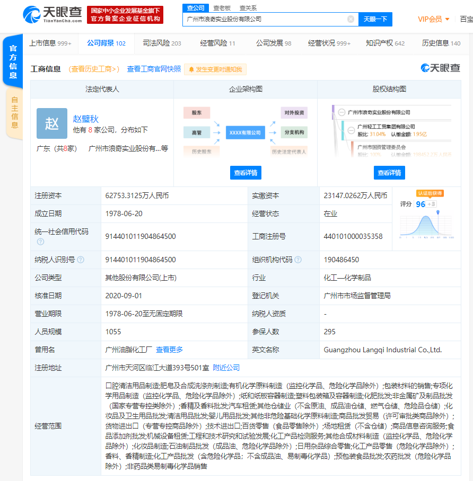The height and width of the screenshot is (481, 473).
Task: Click the 股东 box in structure diagram
Action: coord(197,113)
